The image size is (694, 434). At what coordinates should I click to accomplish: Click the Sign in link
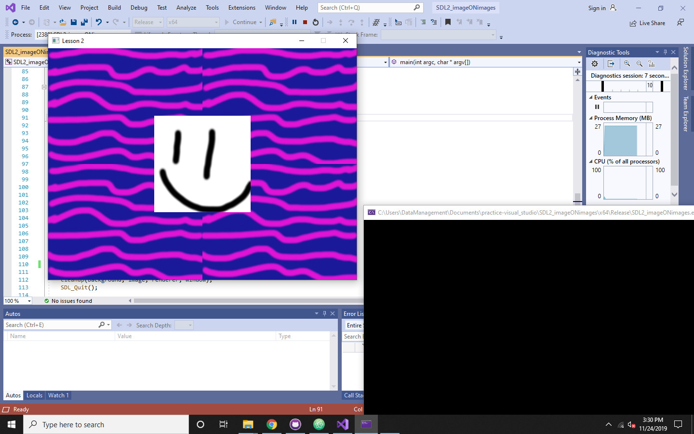click(598, 8)
